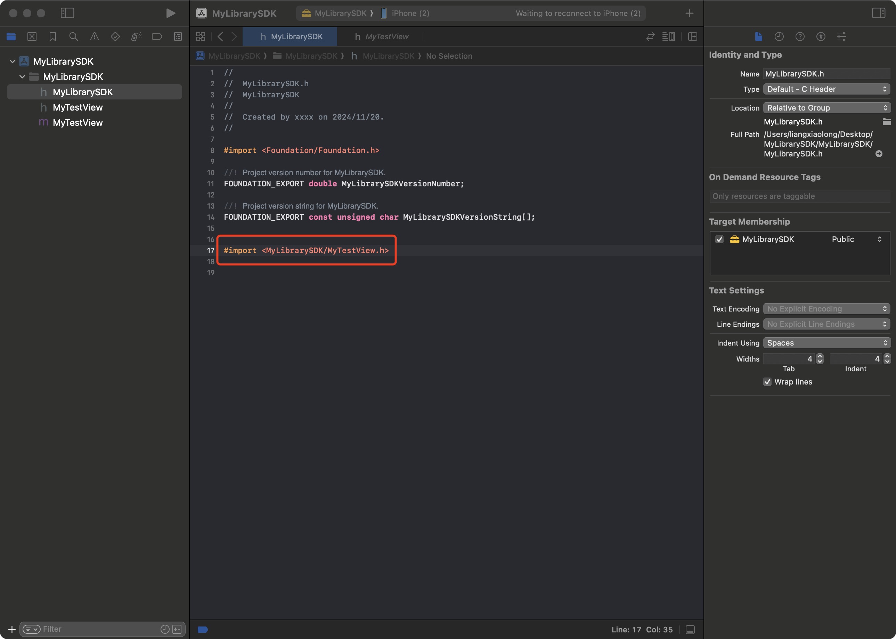Select MyTestView.m file in navigator
Viewport: 896px width, 639px height.
click(78, 123)
